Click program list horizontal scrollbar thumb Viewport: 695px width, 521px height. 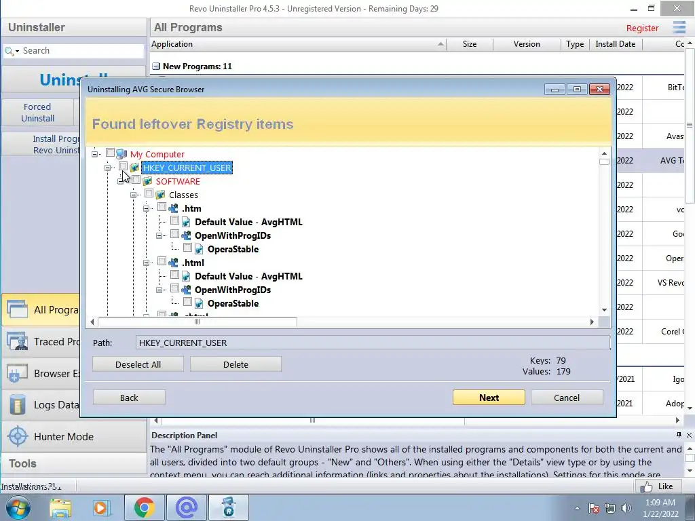(x=313, y=420)
